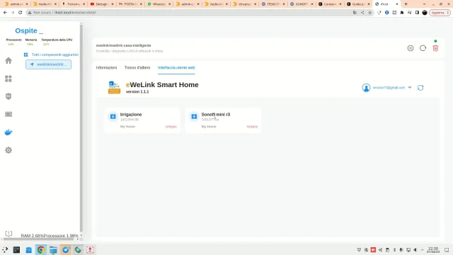Switch to the POSTA browser tab
Image resolution: width=453 pixels, height=255 pixels.
pos(130,4)
